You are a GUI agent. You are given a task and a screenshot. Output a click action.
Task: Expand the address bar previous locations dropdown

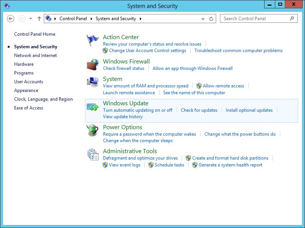point(203,19)
